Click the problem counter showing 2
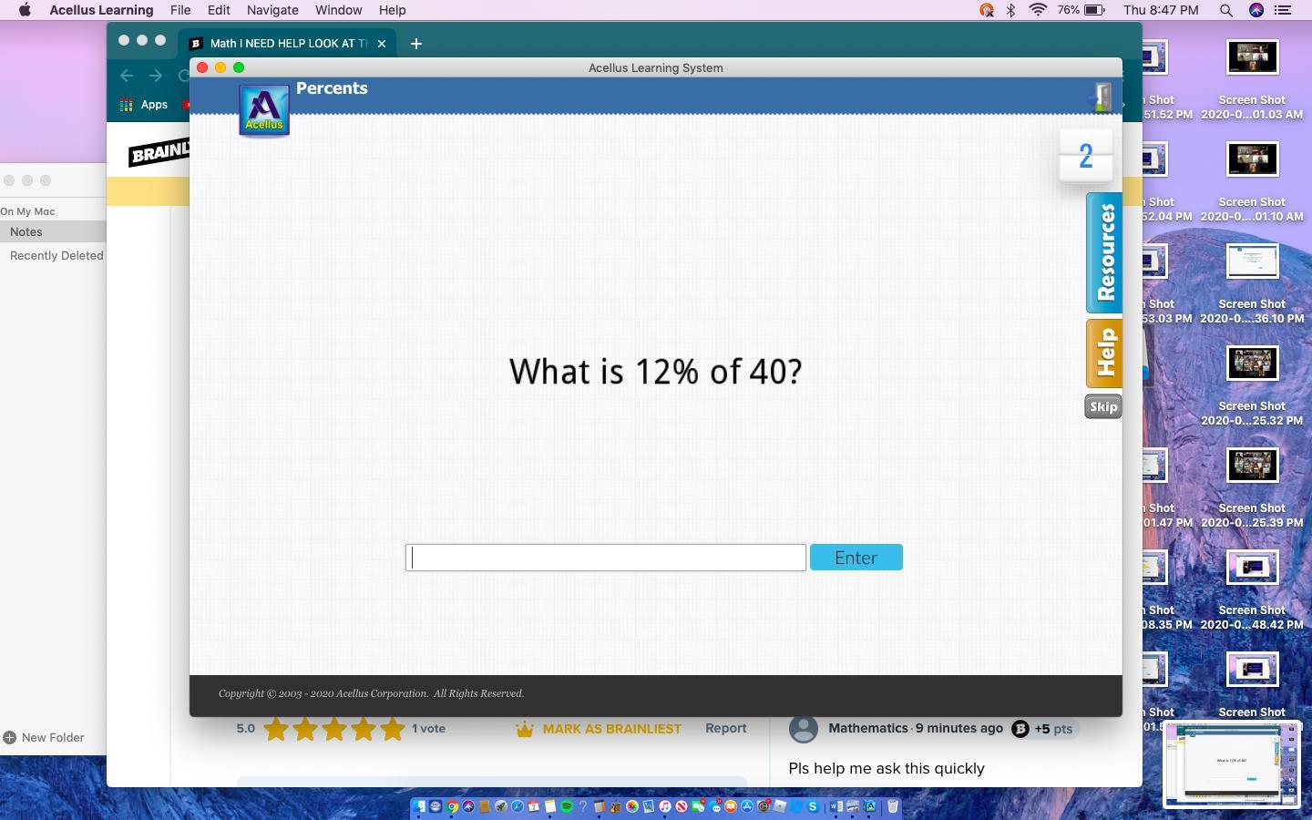 tap(1086, 156)
